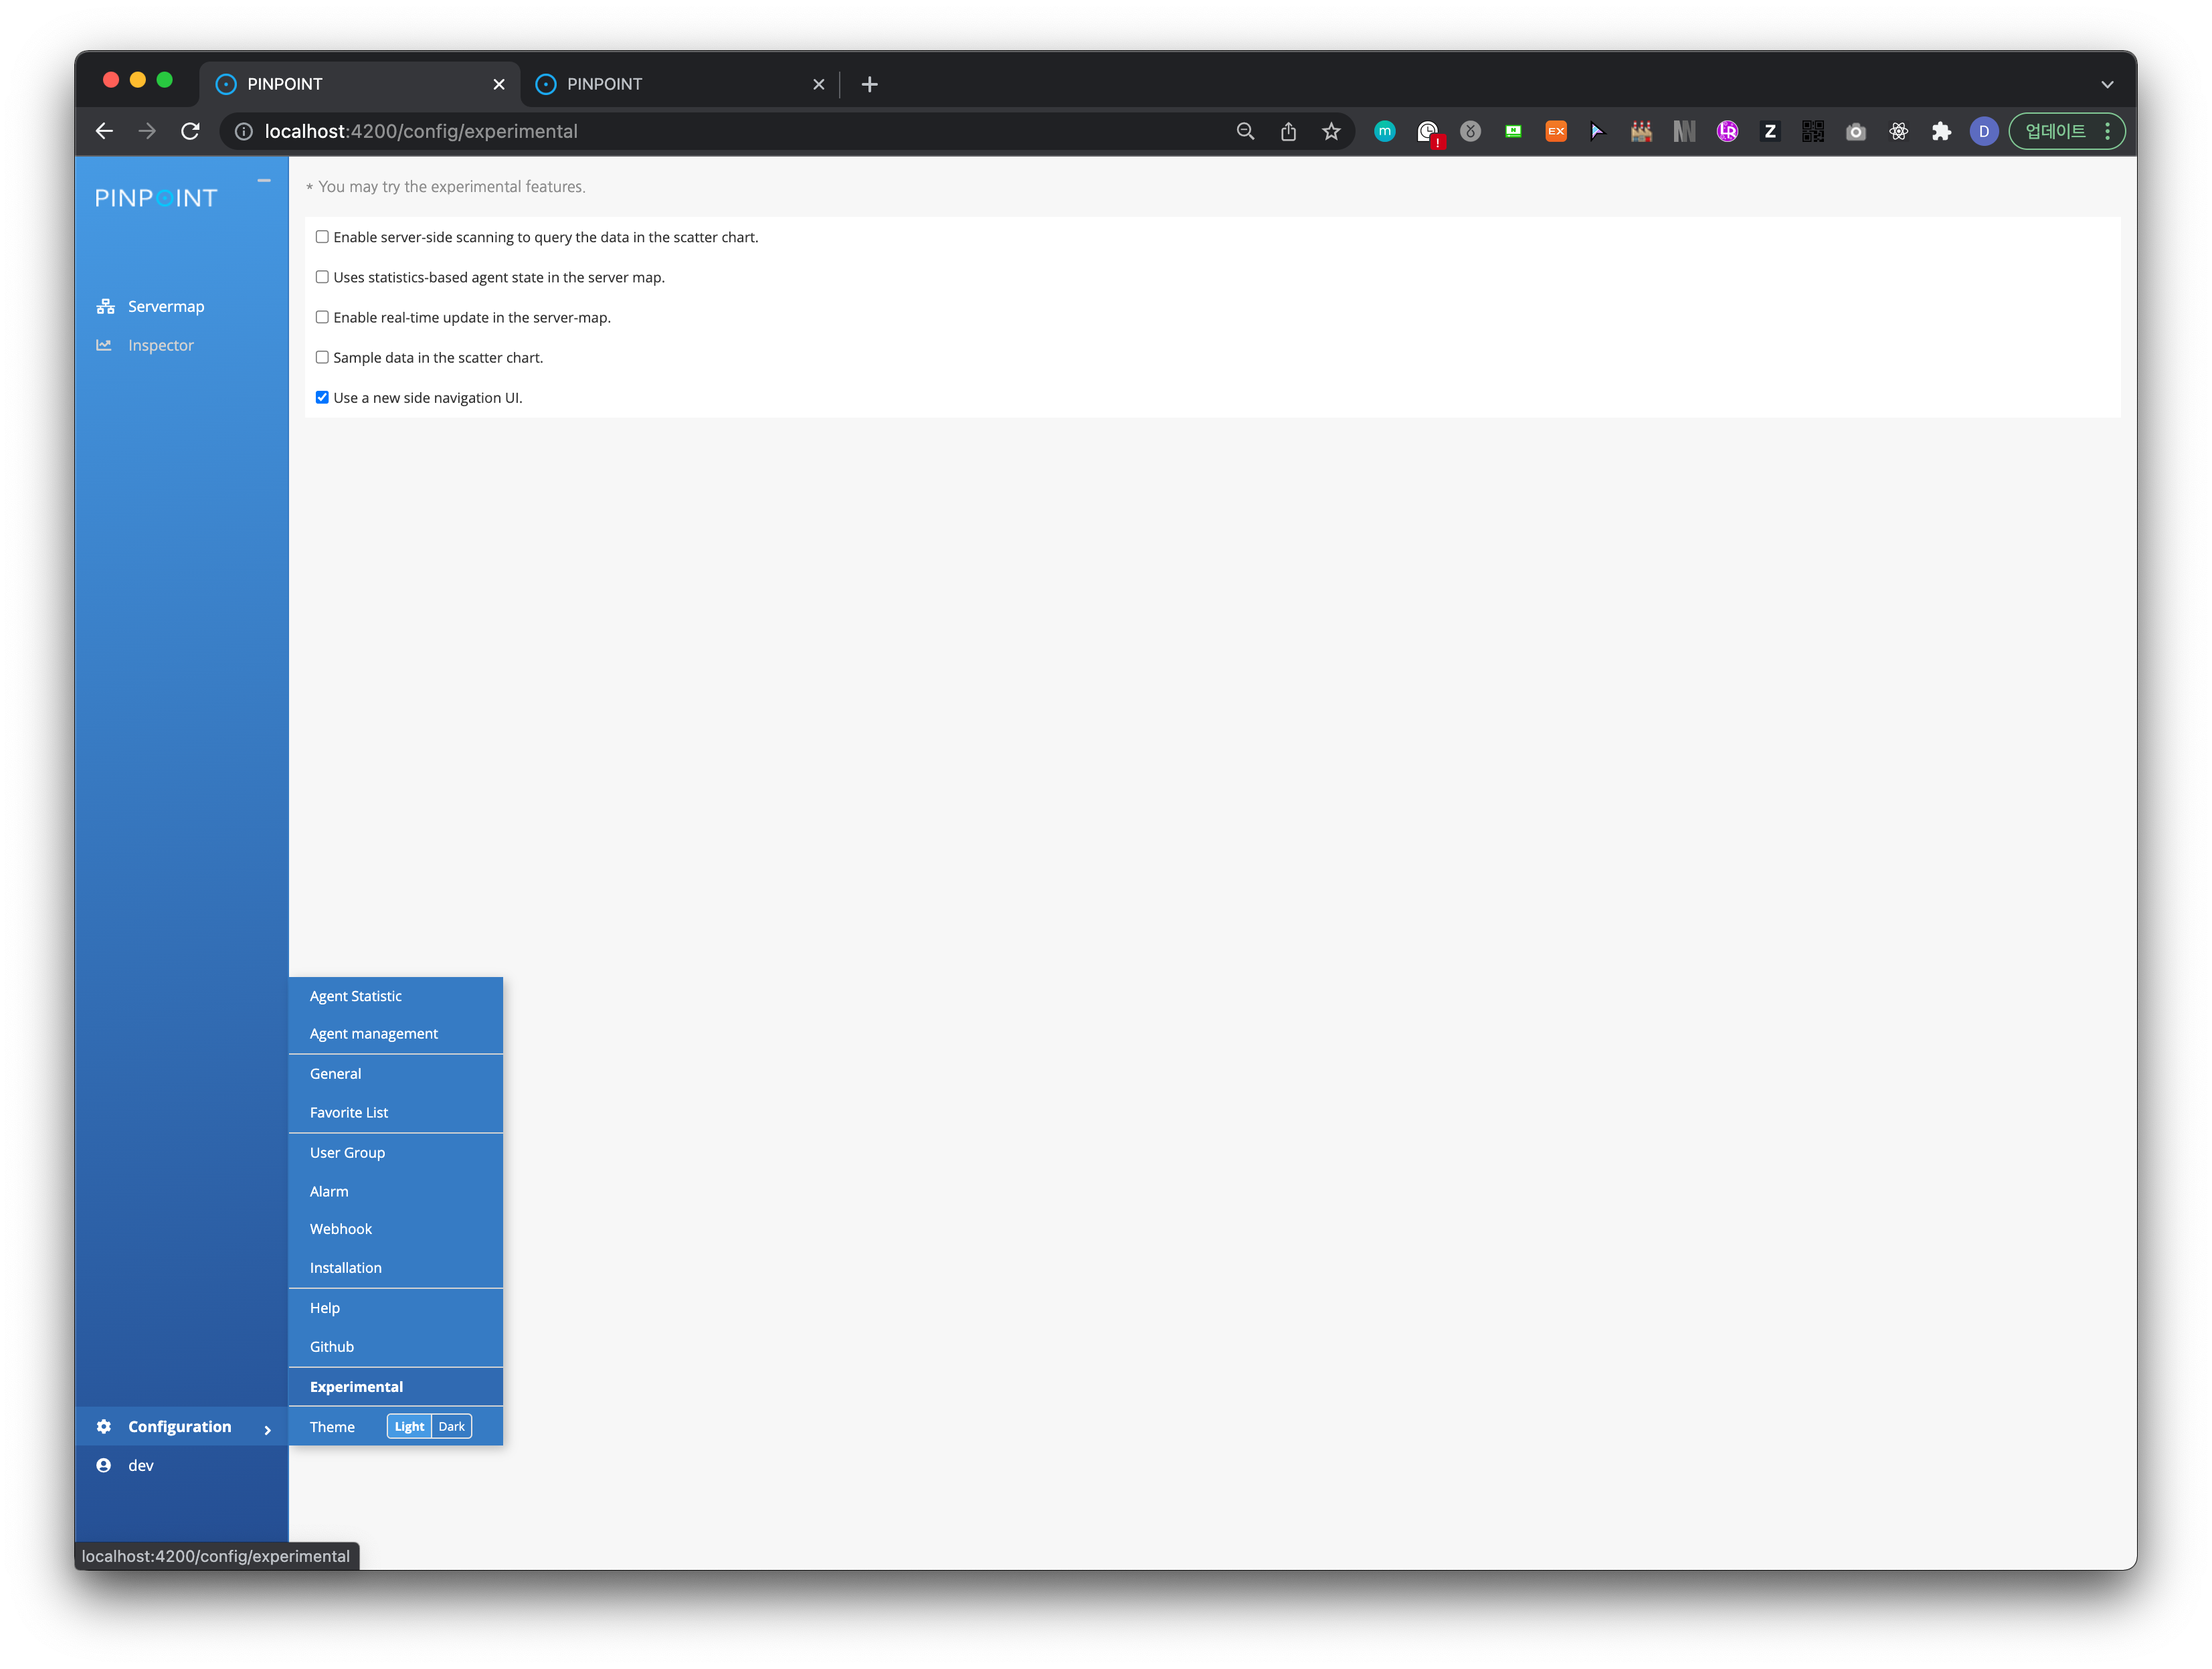This screenshot has width=2212, height=1669.
Task: Open the Servermap view
Action: [165, 306]
